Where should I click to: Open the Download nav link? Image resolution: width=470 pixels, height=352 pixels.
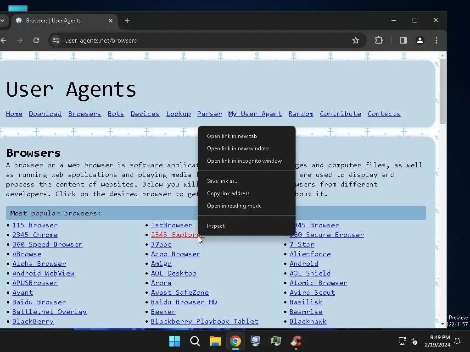click(x=45, y=114)
